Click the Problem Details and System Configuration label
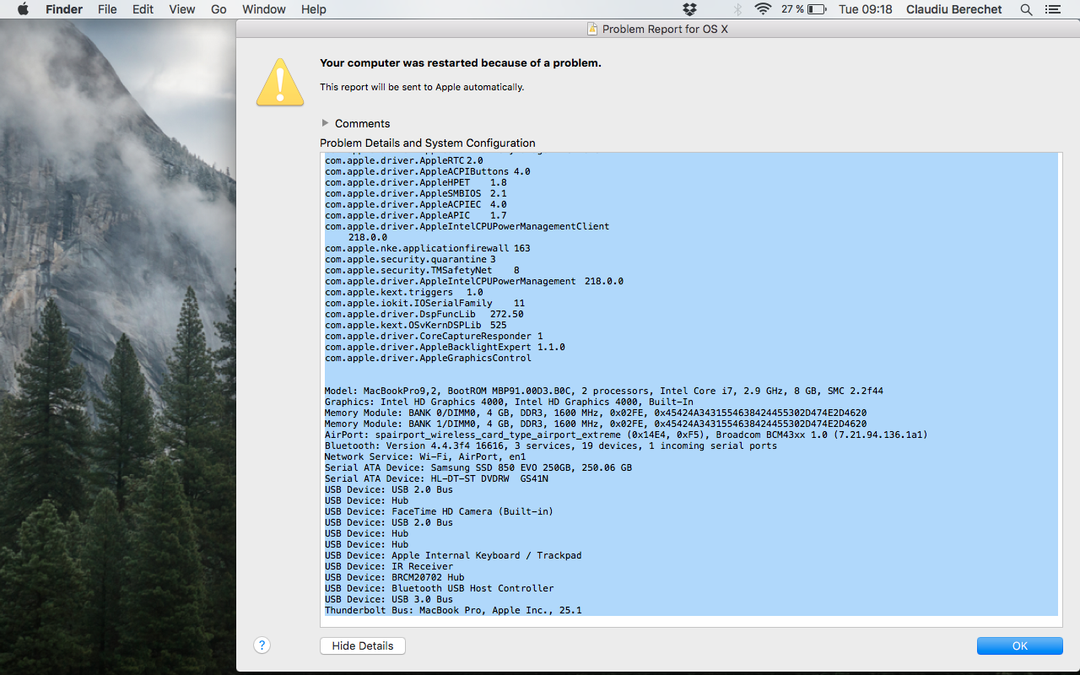The width and height of the screenshot is (1080, 675). pyautogui.click(x=428, y=143)
